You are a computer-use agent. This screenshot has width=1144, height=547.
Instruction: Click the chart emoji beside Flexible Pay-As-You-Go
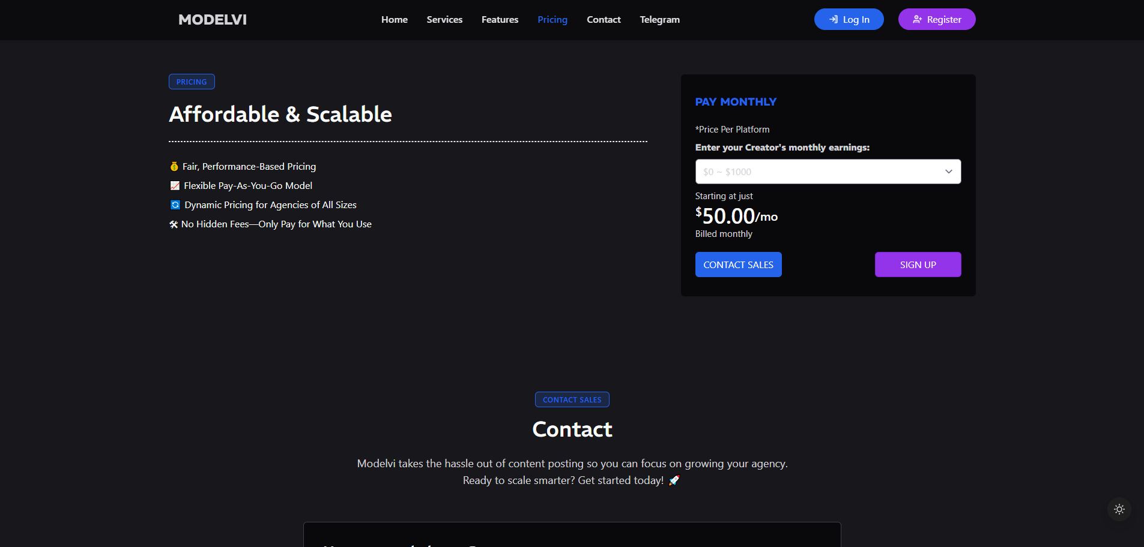(175, 186)
